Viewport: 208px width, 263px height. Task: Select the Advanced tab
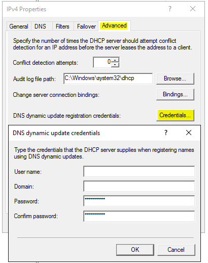tap(114, 25)
